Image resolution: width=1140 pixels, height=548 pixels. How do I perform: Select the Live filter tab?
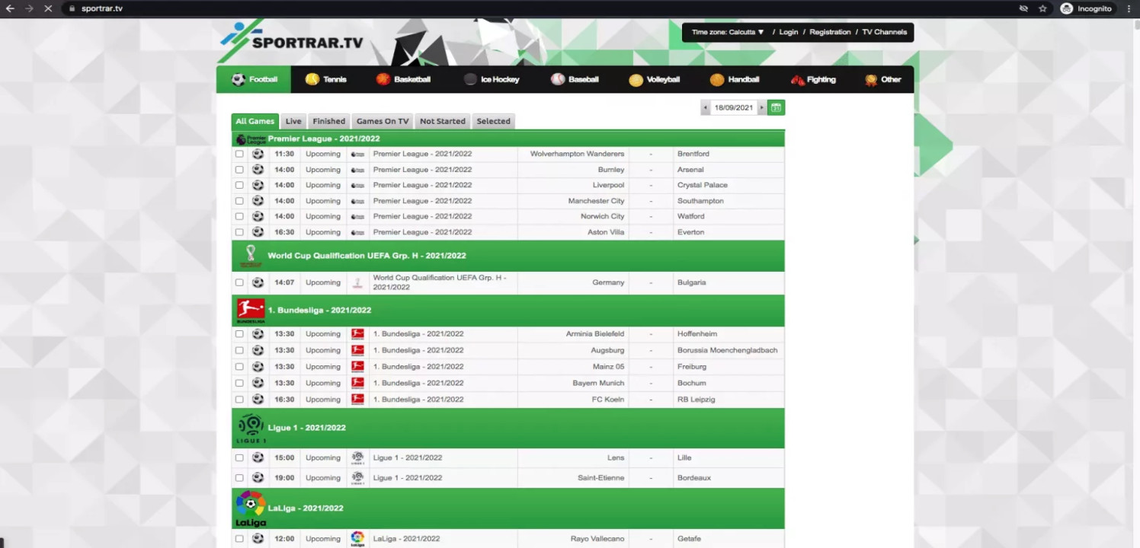pyautogui.click(x=293, y=121)
